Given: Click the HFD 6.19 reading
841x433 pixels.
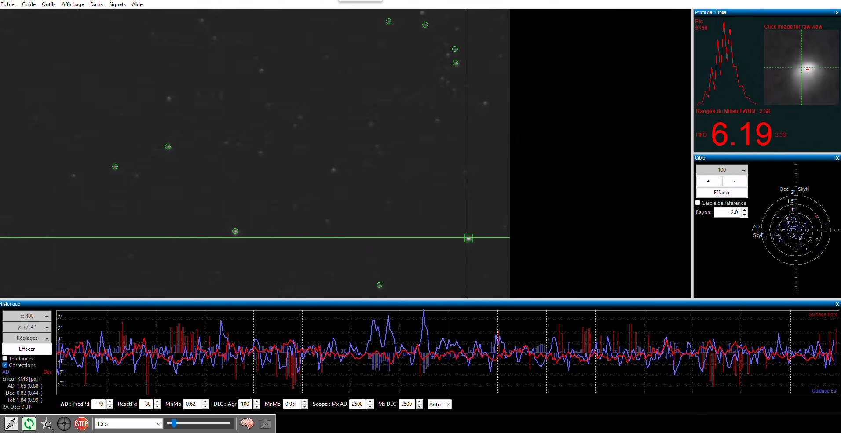Looking at the screenshot, I should click(x=742, y=135).
